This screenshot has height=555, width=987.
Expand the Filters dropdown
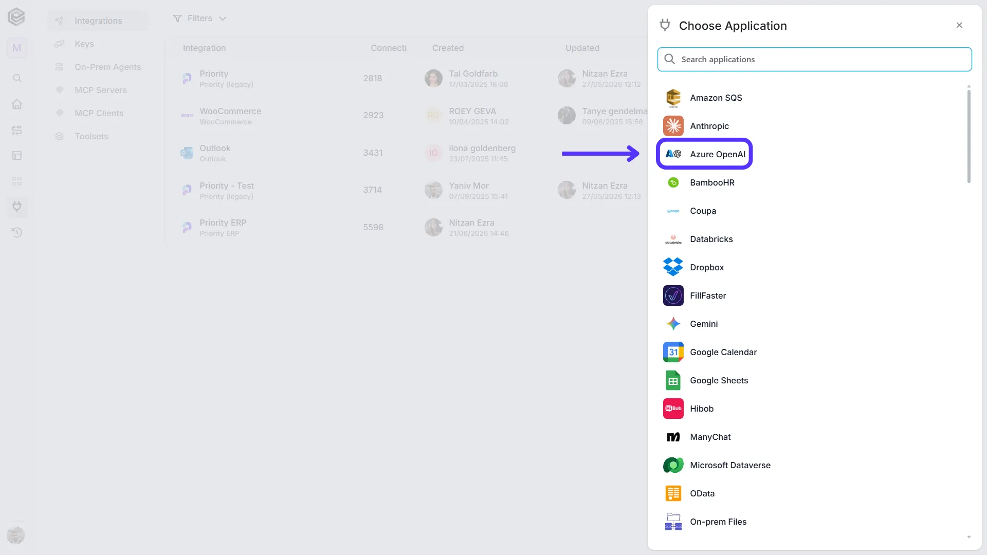pyautogui.click(x=199, y=18)
